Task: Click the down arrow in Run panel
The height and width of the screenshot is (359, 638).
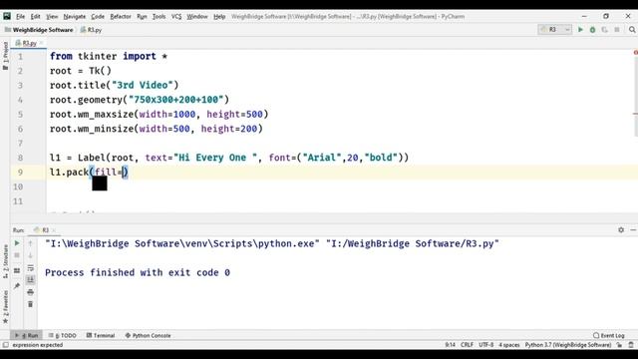Action: click(30, 255)
